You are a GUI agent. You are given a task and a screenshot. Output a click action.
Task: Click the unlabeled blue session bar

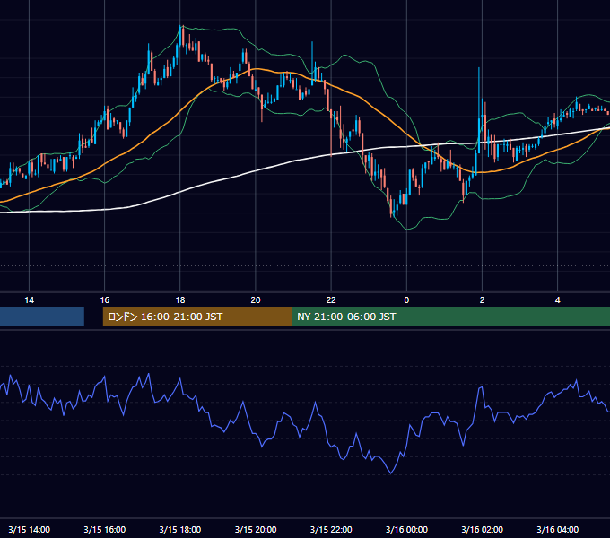42,317
